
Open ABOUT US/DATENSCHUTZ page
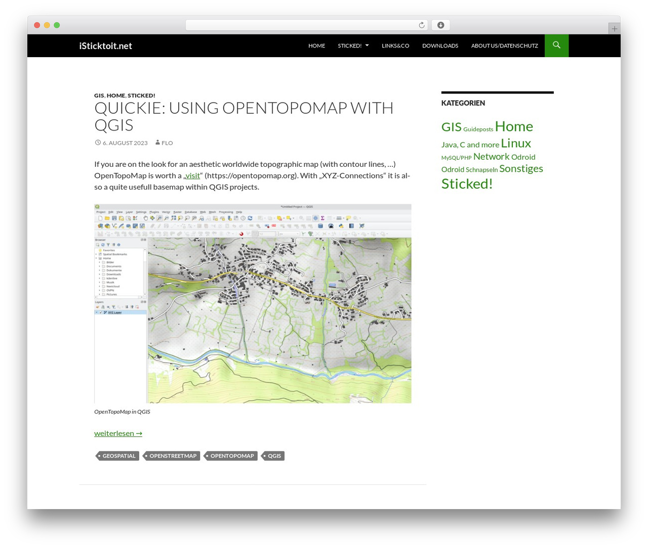(x=504, y=45)
